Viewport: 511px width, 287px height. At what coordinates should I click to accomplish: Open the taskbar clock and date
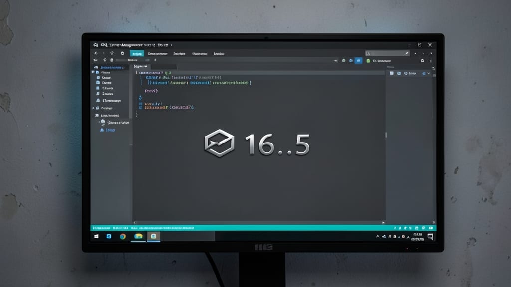click(418, 237)
